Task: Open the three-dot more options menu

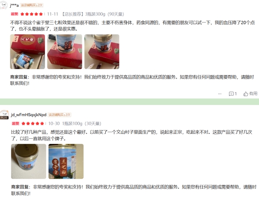Action: click(220, 94)
